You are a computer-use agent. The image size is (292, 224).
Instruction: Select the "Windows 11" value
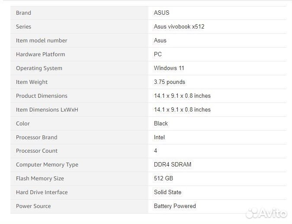click(169, 68)
